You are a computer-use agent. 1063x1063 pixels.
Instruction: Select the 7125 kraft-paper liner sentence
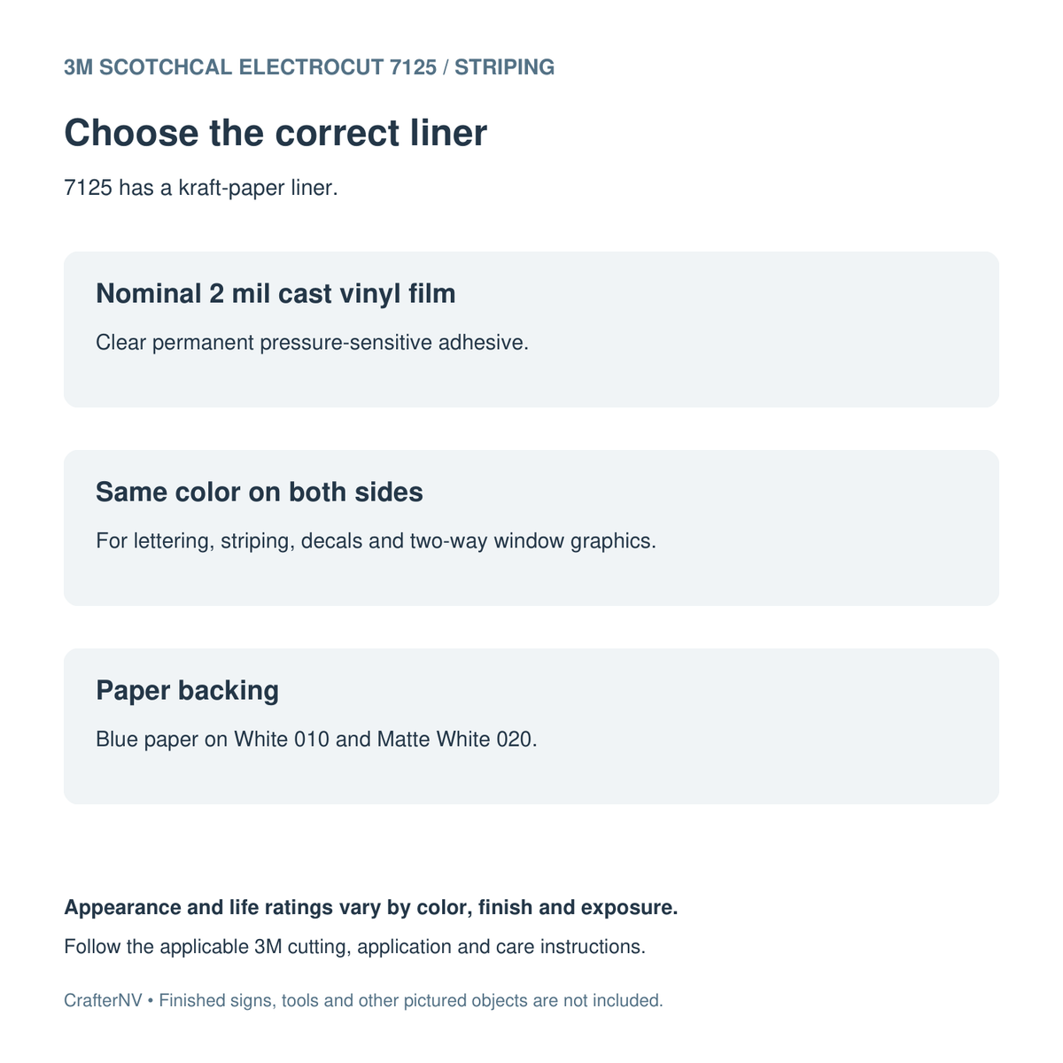coord(201,189)
